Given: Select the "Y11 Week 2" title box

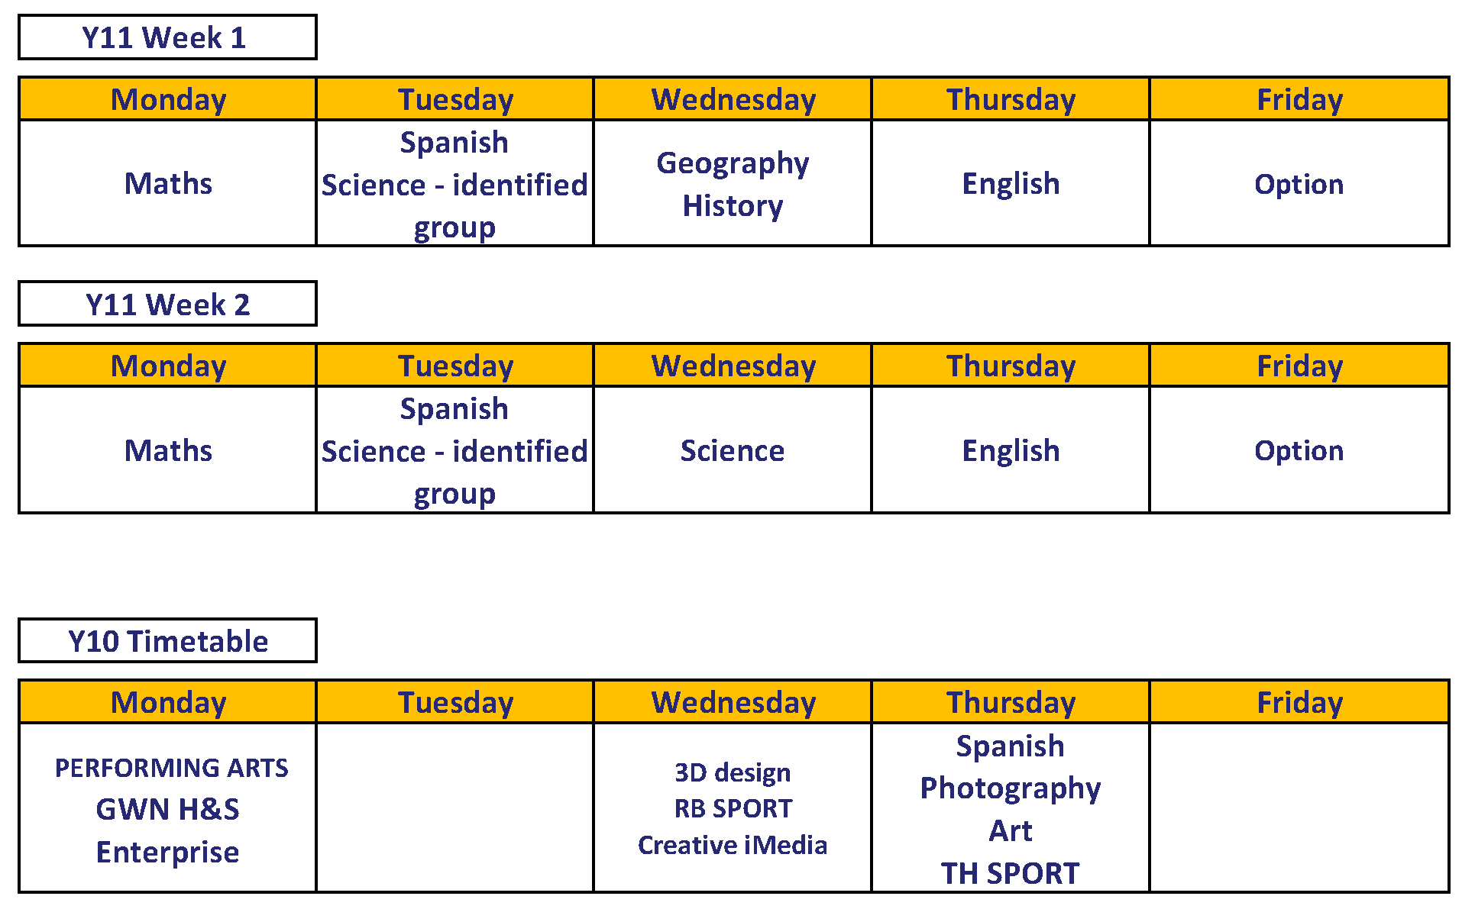Looking at the screenshot, I should coord(167,305).
